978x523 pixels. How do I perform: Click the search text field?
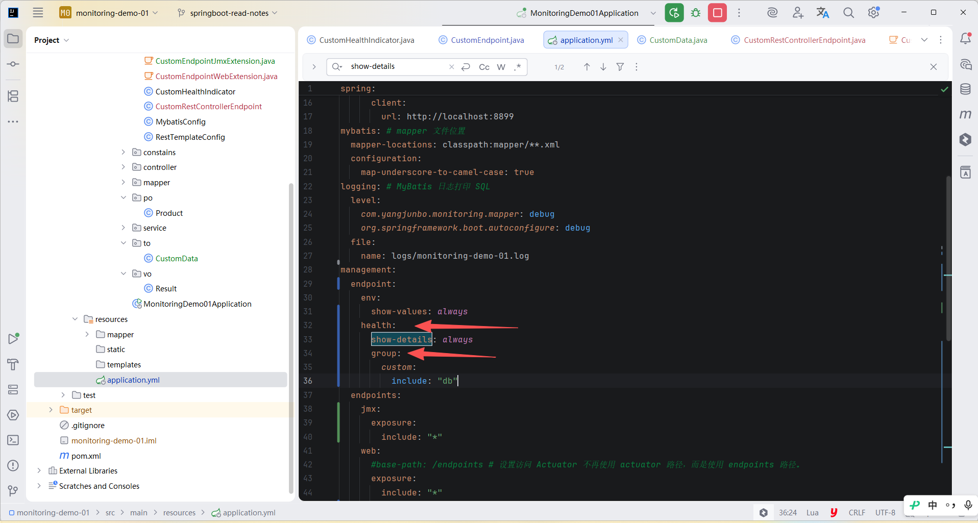(x=396, y=67)
